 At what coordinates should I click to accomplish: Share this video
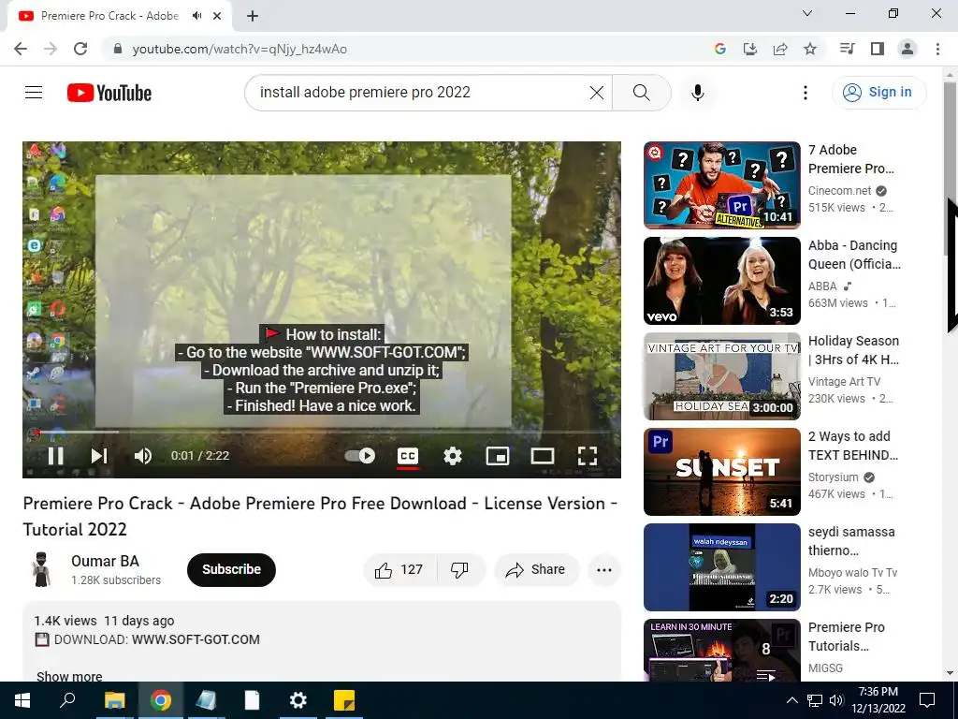pyautogui.click(x=536, y=570)
